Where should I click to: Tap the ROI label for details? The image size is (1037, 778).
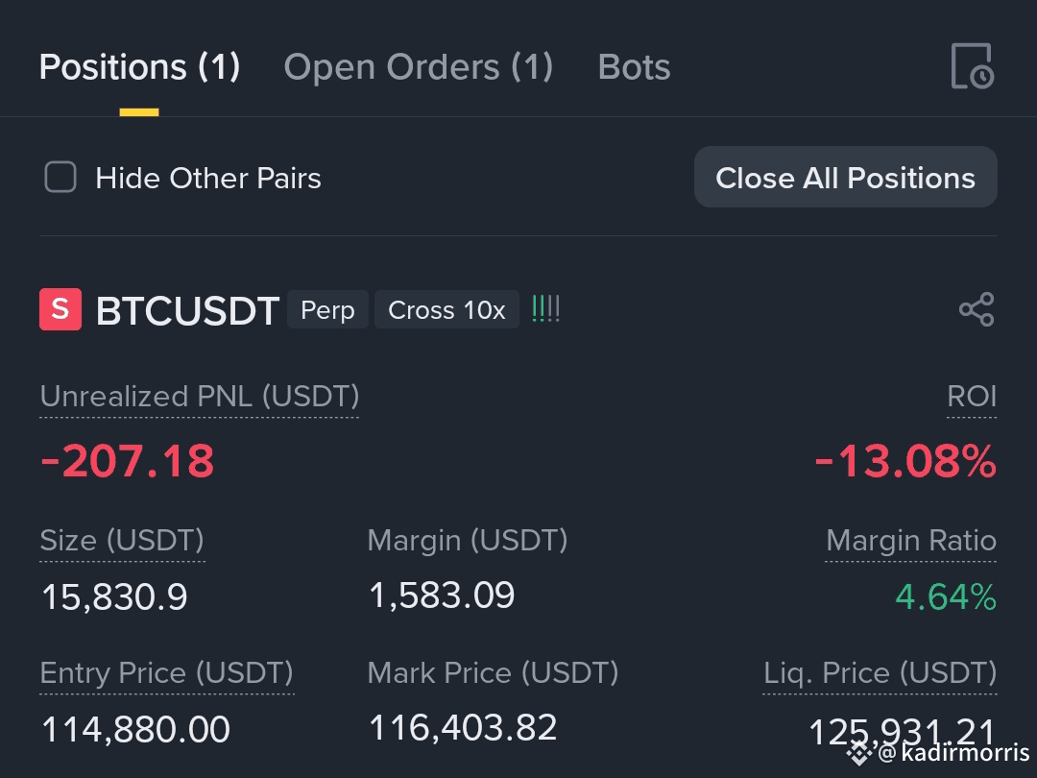pos(972,397)
